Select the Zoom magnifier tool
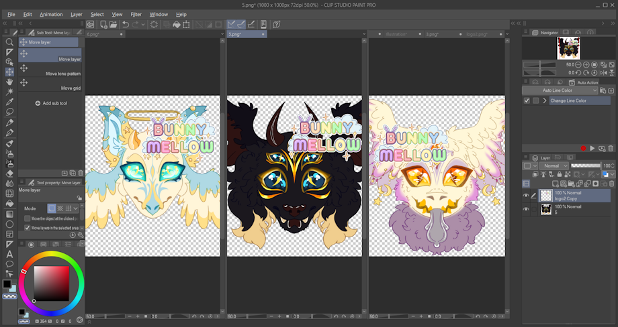This screenshot has width=618, height=327. click(x=9, y=42)
